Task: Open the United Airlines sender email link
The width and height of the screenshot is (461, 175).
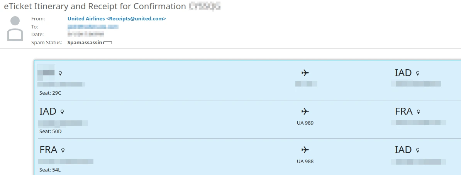Action: pyautogui.click(x=117, y=19)
